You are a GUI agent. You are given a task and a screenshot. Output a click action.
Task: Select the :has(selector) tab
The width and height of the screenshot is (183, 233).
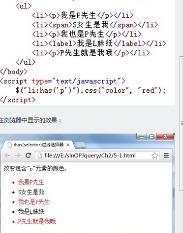coord(39,145)
